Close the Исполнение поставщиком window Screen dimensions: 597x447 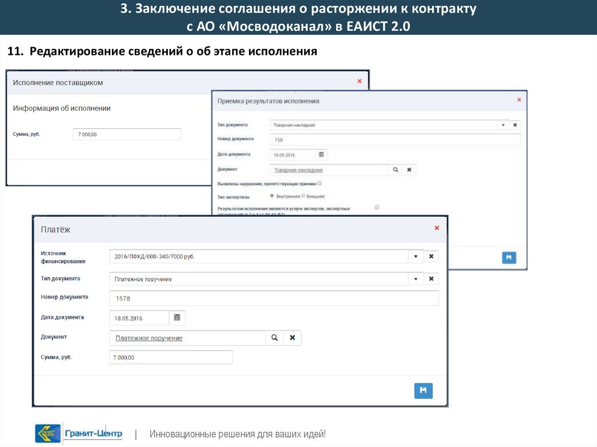(x=359, y=81)
